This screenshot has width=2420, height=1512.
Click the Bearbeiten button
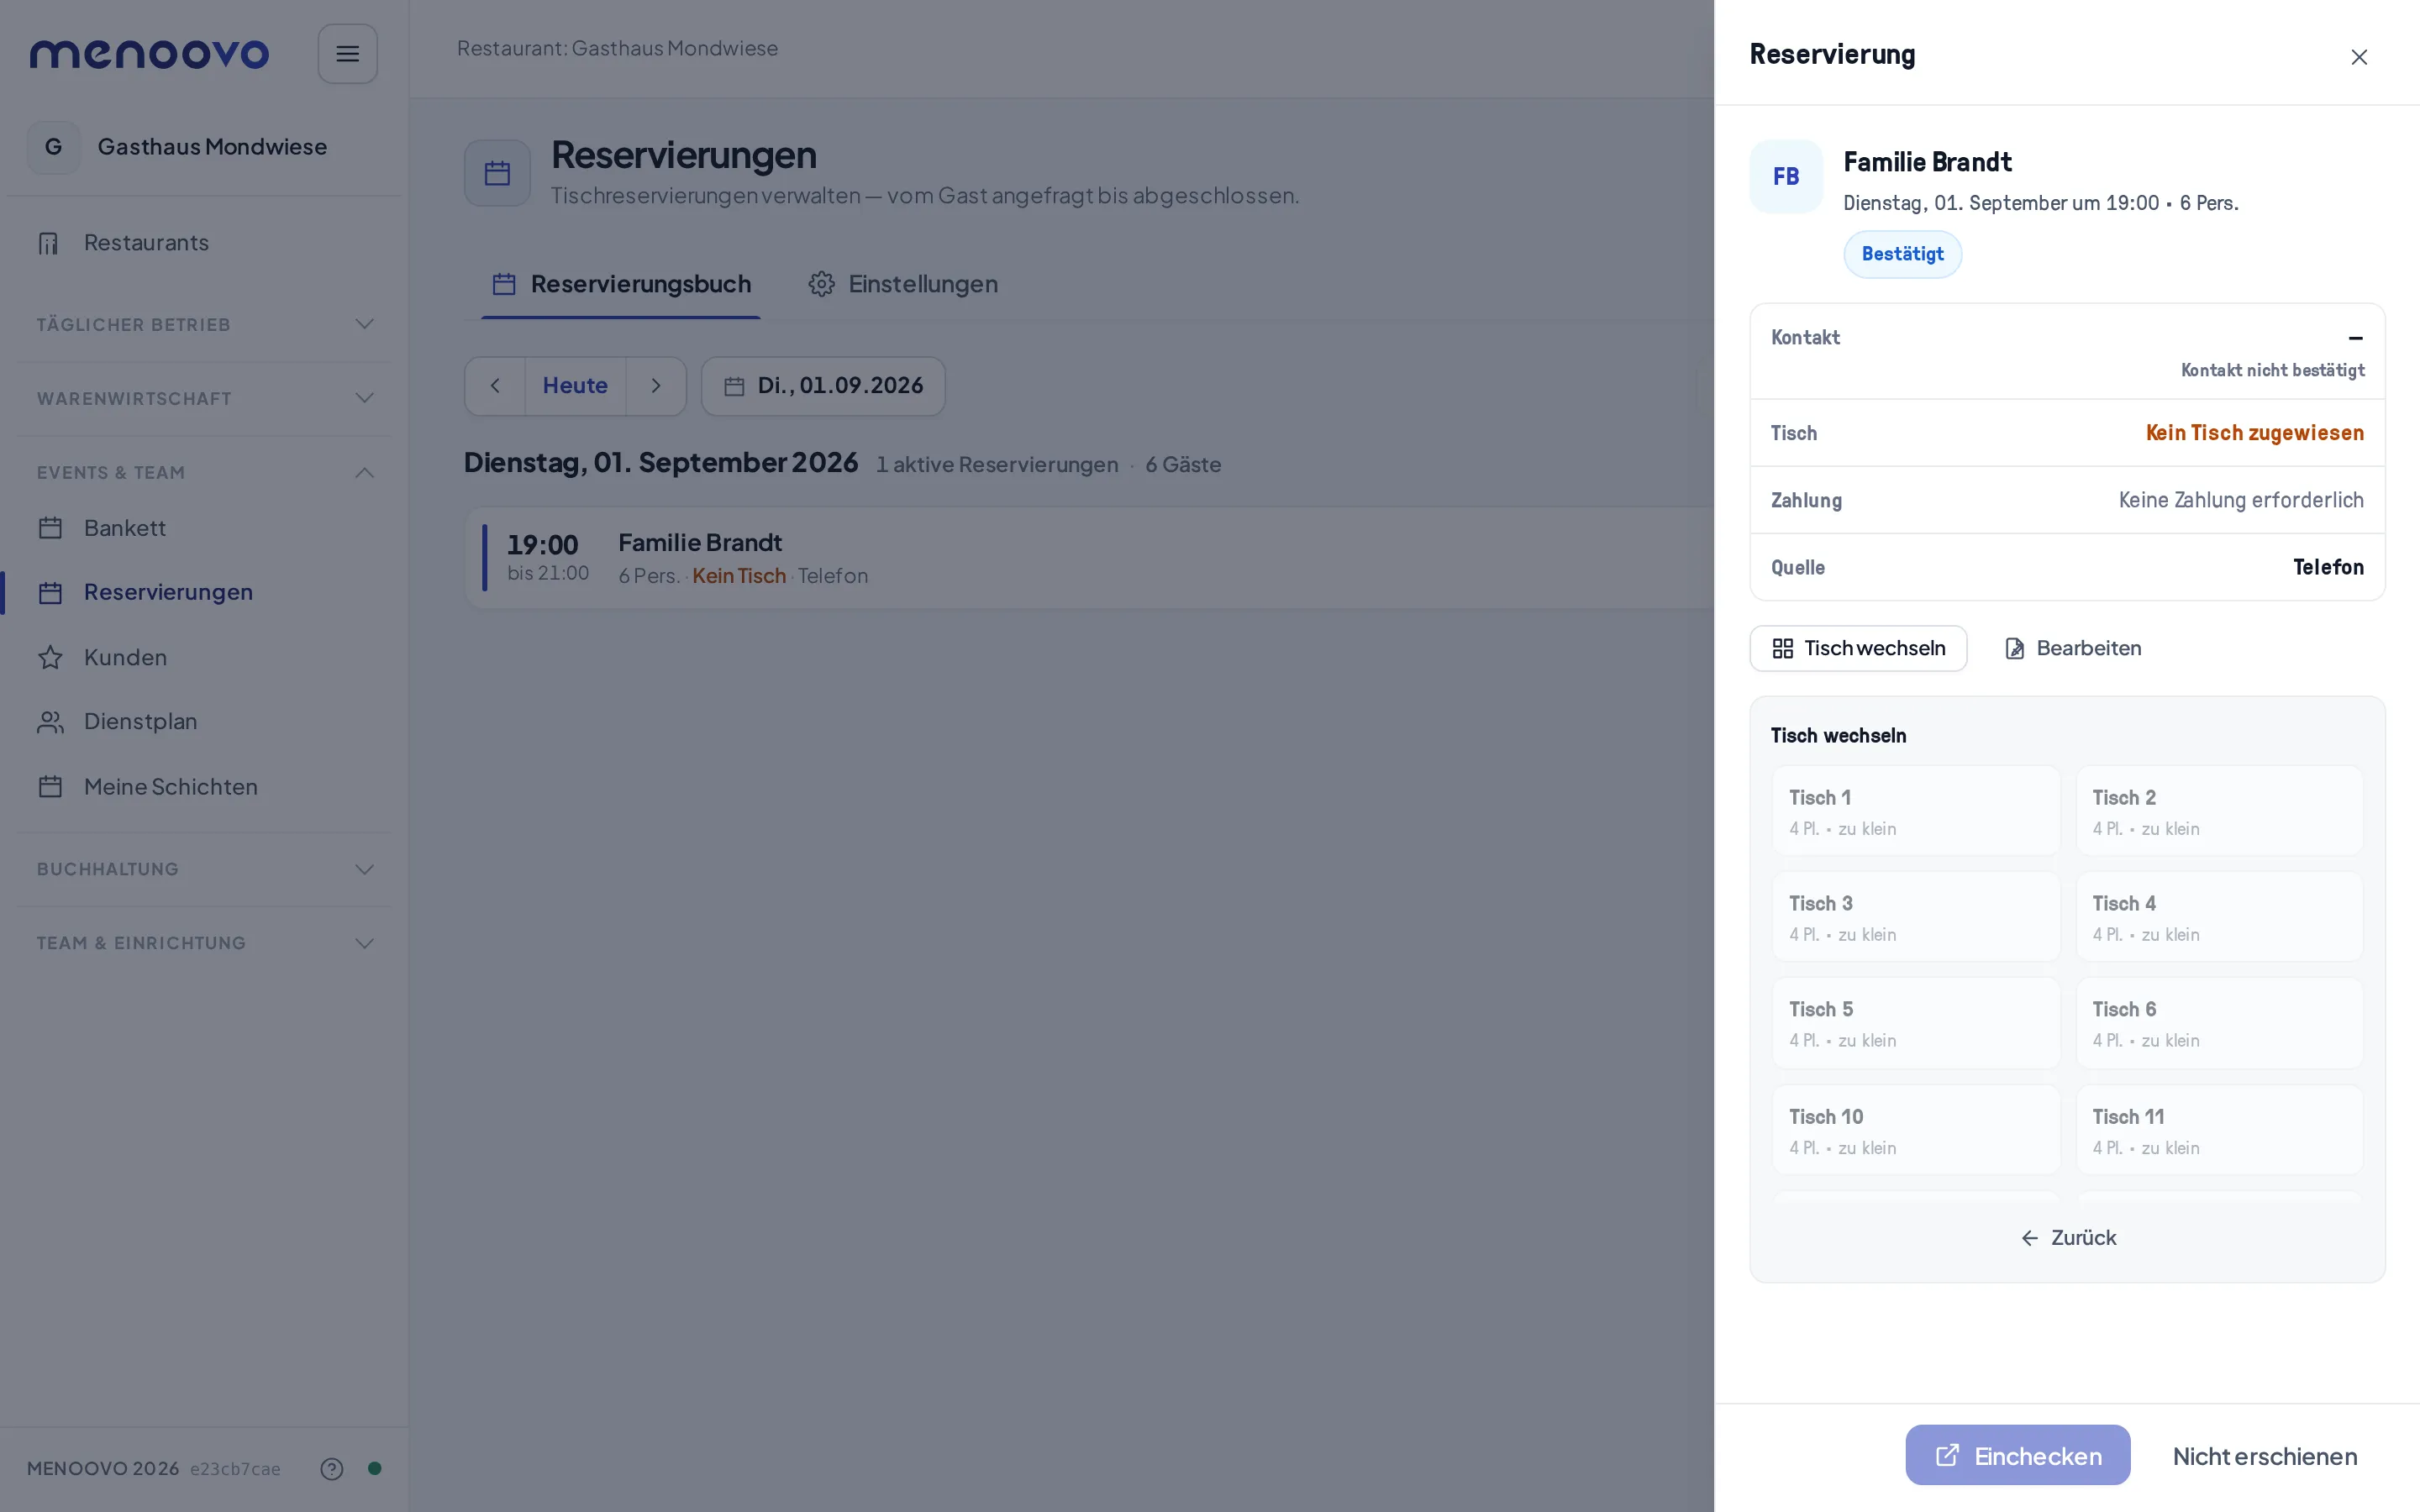[2073, 648]
